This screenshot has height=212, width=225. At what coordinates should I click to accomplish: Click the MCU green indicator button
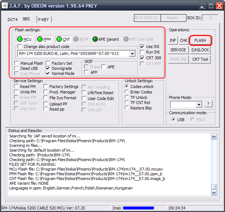24,39
